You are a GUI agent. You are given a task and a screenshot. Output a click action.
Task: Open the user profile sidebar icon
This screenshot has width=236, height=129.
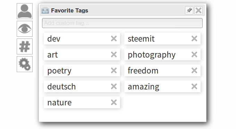[x=25, y=11]
